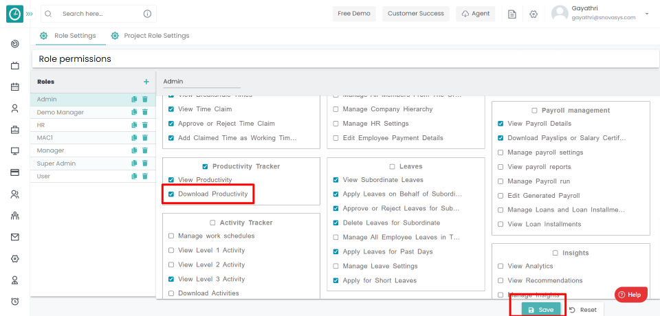Check View Analytics permission
Viewport: 660px width, 316px height.
click(x=500, y=267)
